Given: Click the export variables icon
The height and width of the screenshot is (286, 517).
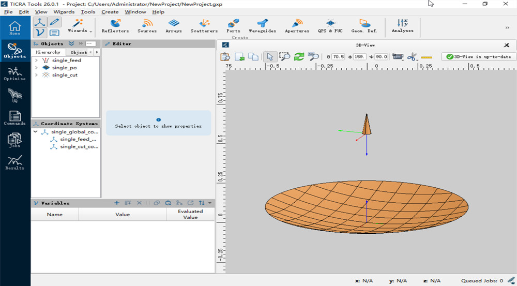Looking at the screenshot, I should click(191, 203).
